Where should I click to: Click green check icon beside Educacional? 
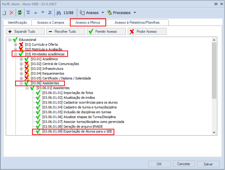pyautogui.click(x=15, y=40)
